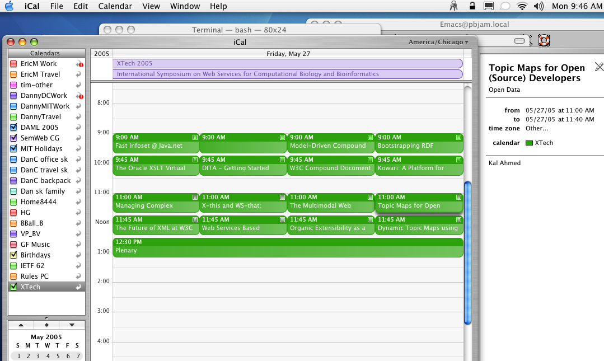Click the lock icon in the menu bar

[472, 6]
